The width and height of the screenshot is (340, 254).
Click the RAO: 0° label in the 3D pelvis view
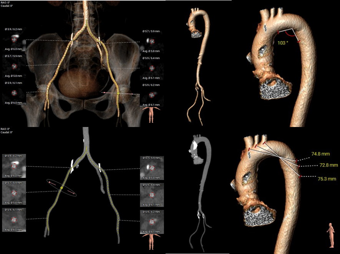pos(6,2)
